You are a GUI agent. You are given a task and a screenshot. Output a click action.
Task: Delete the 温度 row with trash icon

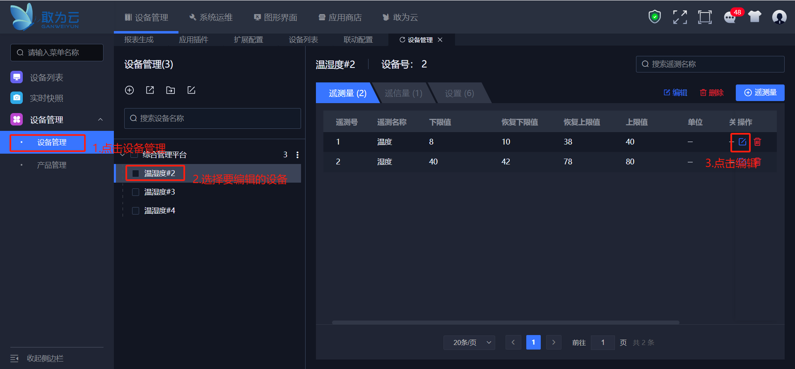click(757, 142)
